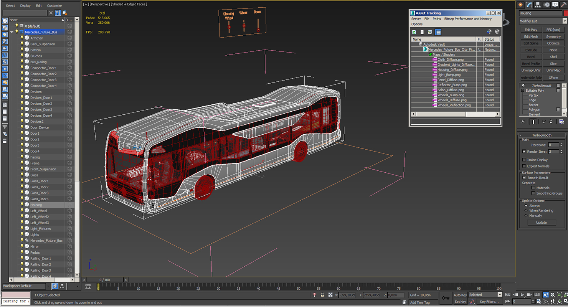Image resolution: width=568 pixels, height=307 pixels.
Task: Select the Manually update option
Action: [x=526, y=216]
